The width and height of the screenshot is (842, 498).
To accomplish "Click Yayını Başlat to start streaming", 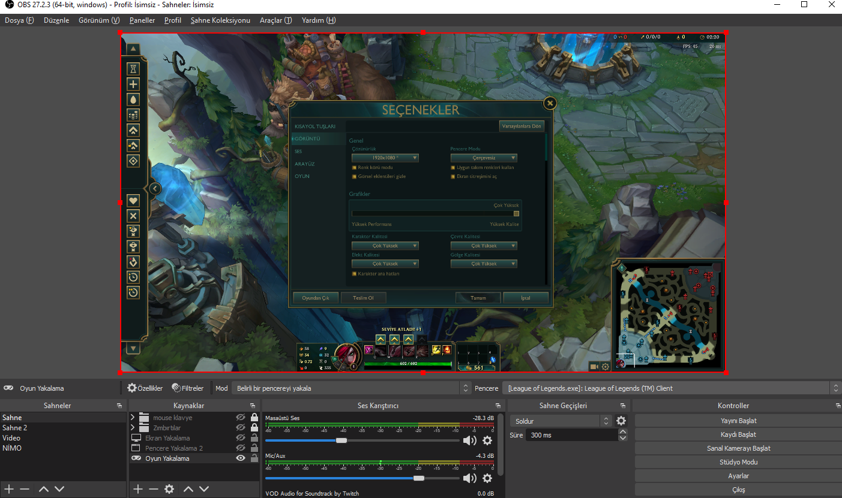I will tap(738, 421).
